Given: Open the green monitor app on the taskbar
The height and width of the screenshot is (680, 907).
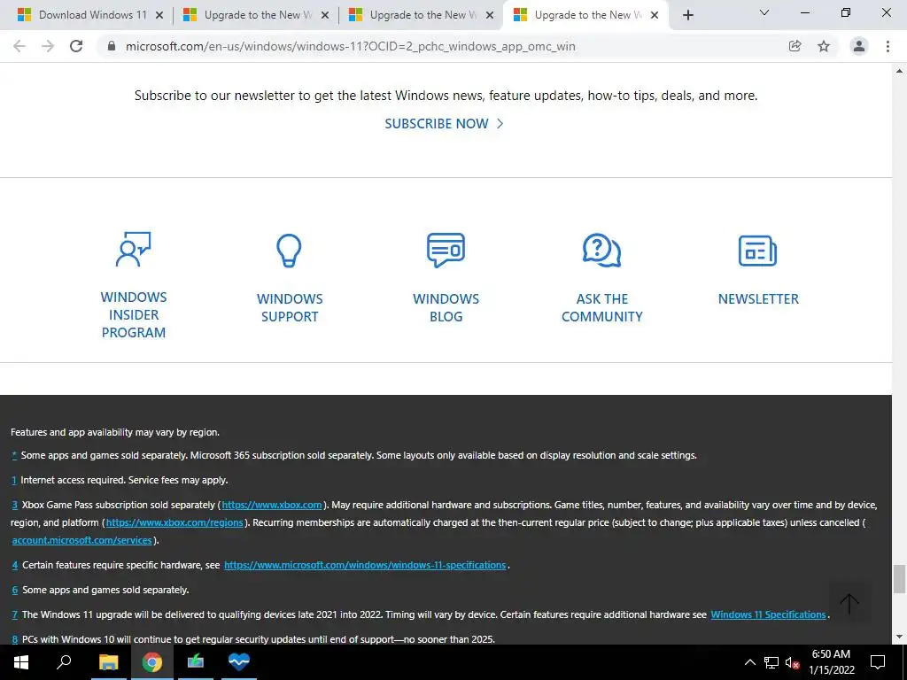Looking at the screenshot, I should click(196, 662).
